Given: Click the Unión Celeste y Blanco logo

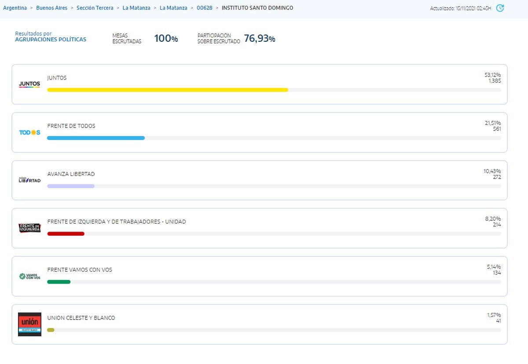Looking at the screenshot, I should 29,324.
